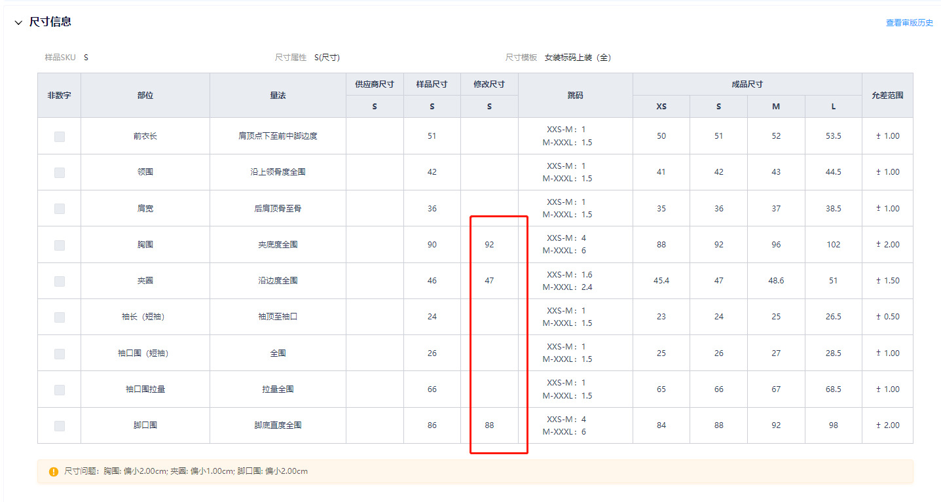Toggle the 非数字 checkbox for 夹圈
Viewport: 941px width, 502px height.
60,281
